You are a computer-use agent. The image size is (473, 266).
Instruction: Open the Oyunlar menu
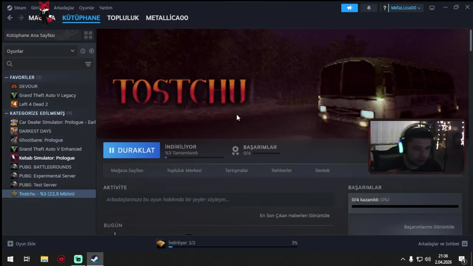86,8
